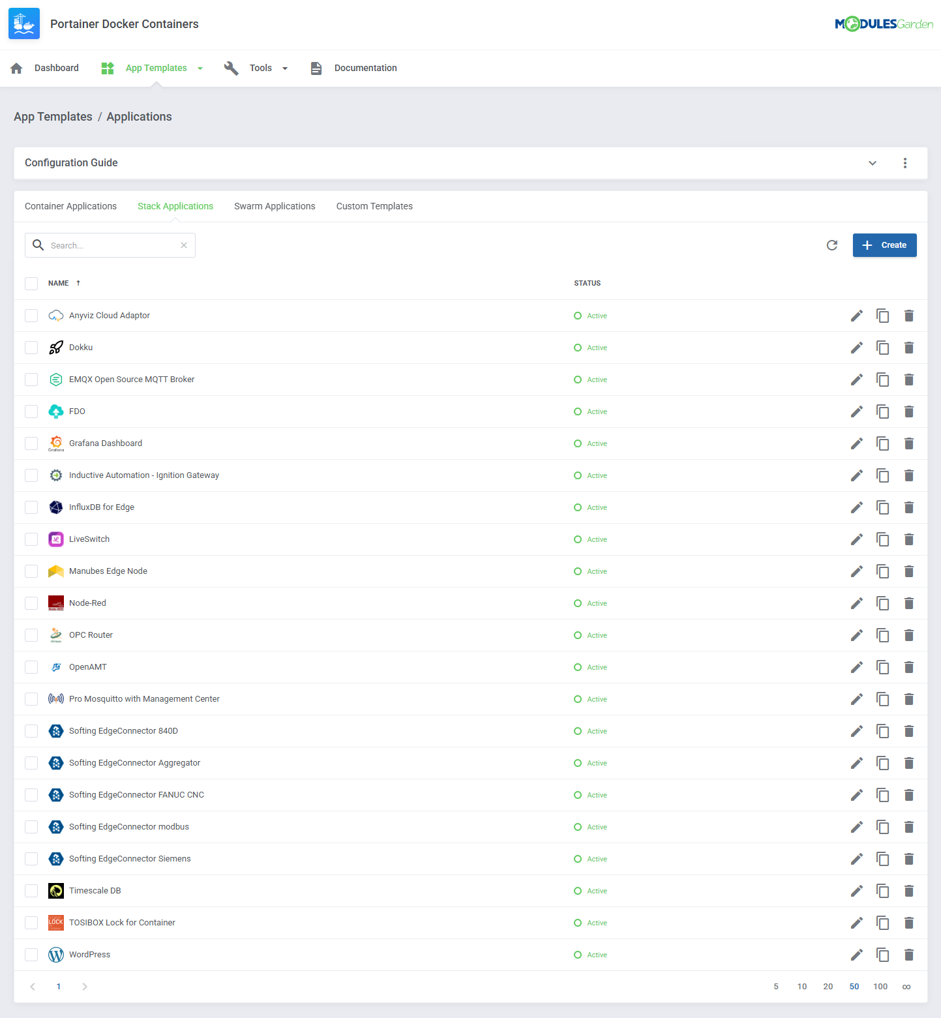The image size is (941, 1018).
Task: Select the checkbox for OPC Router
Action: pyautogui.click(x=31, y=635)
